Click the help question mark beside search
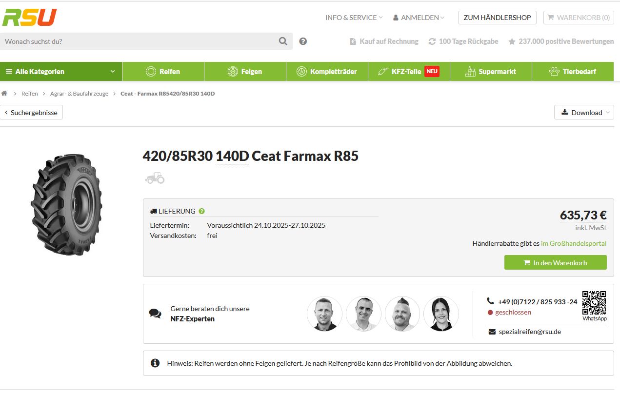This screenshot has height=414, width=620. tap(303, 41)
